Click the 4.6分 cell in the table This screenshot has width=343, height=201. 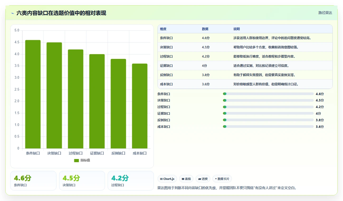[206, 38]
